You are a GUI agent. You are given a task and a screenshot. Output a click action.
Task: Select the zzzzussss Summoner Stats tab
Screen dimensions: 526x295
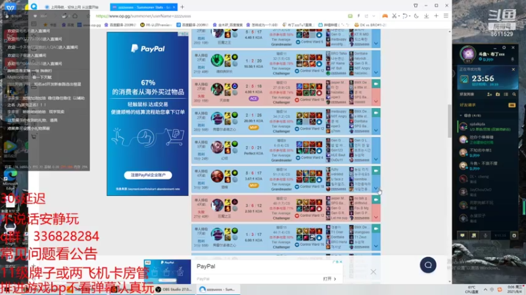(143, 7)
